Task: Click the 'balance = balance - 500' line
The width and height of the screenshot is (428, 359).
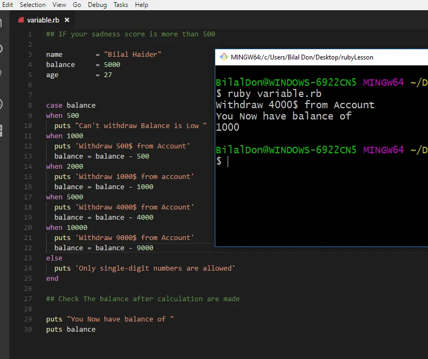Action: point(102,156)
